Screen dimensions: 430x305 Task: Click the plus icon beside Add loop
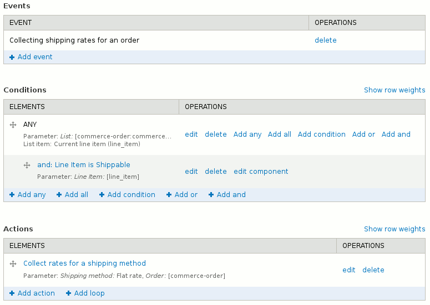coord(69,293)
